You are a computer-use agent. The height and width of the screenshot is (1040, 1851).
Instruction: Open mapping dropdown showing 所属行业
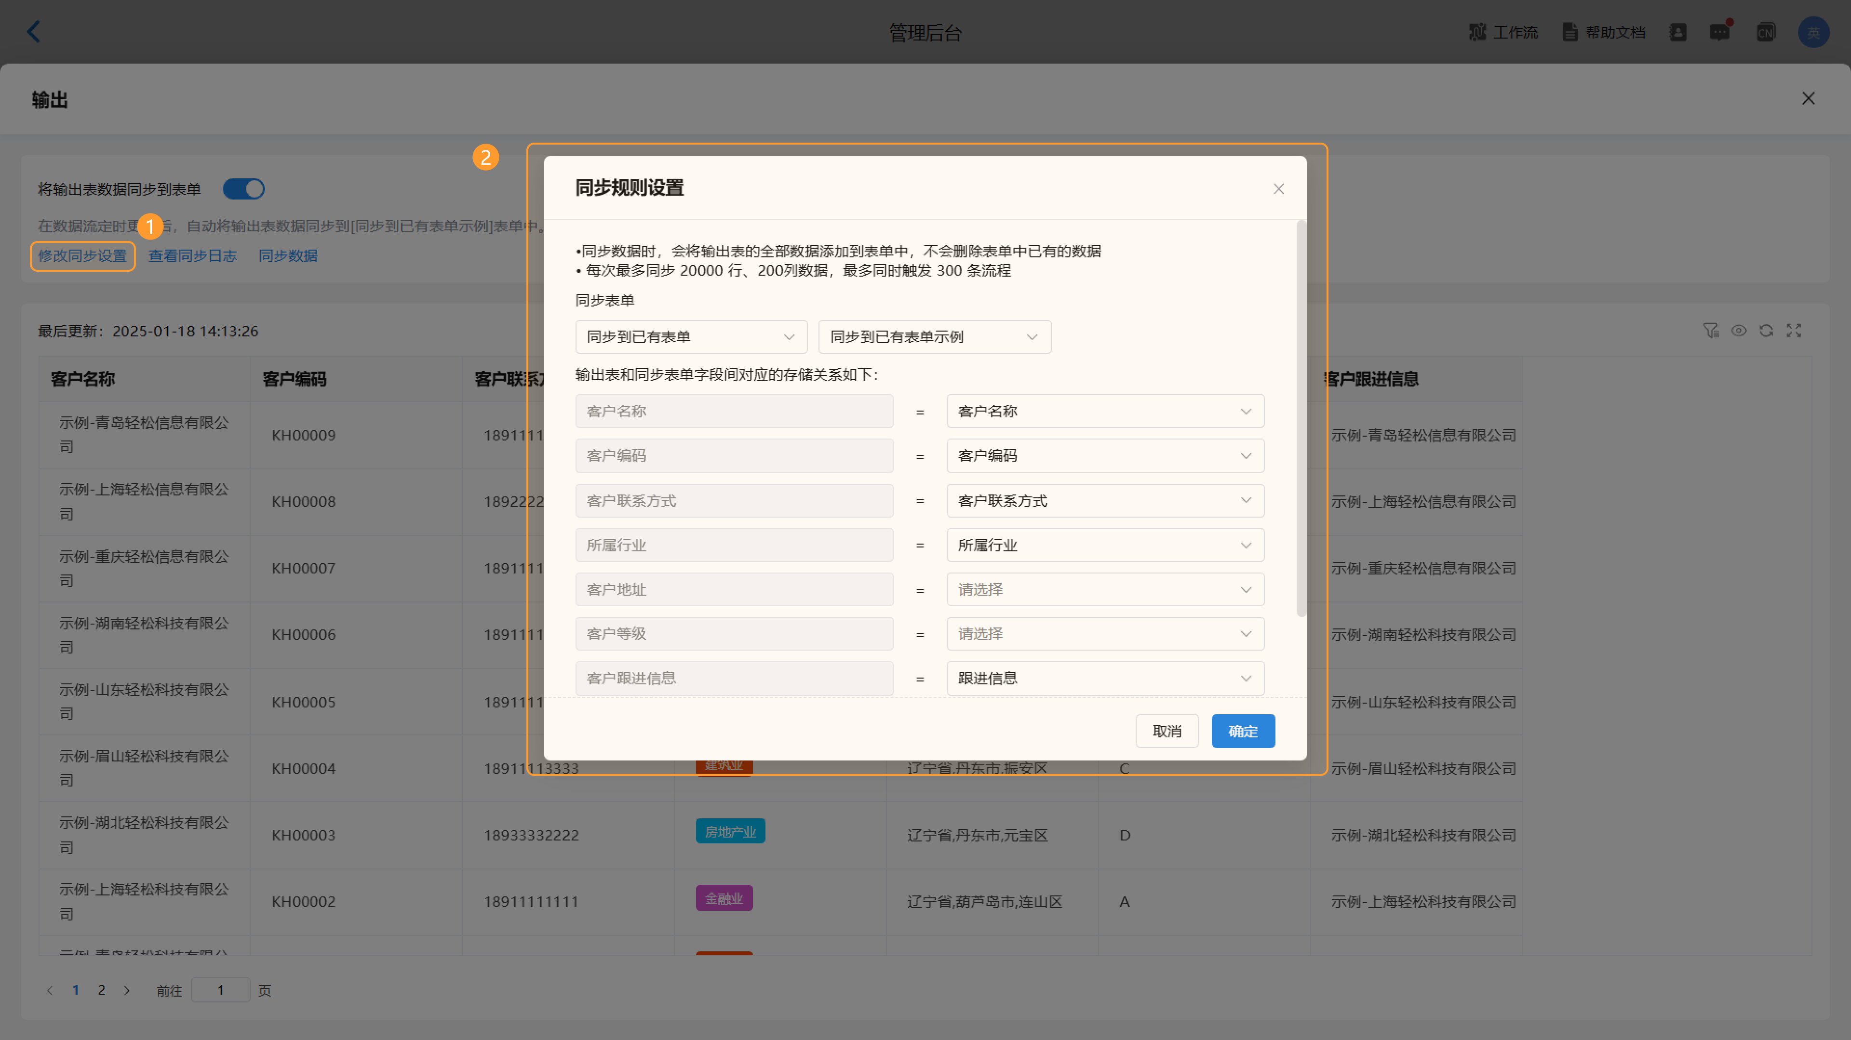tap(1104, 545)
